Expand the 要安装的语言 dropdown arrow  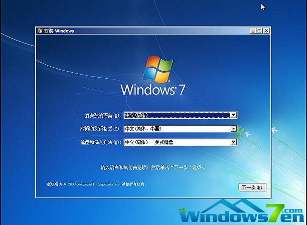233,115
